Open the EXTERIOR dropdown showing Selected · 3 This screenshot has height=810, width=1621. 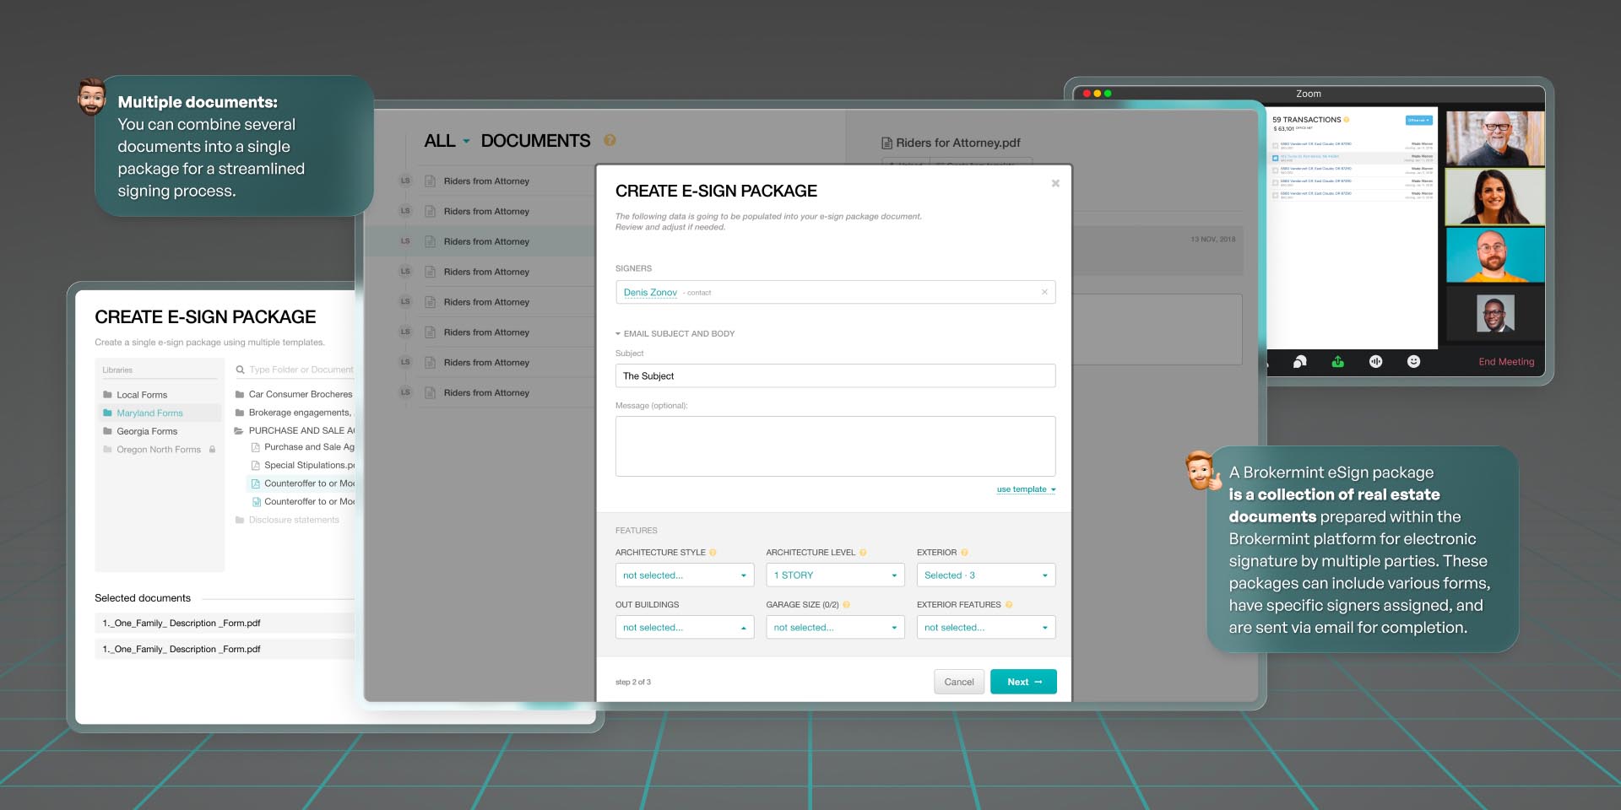coord(985,575)
